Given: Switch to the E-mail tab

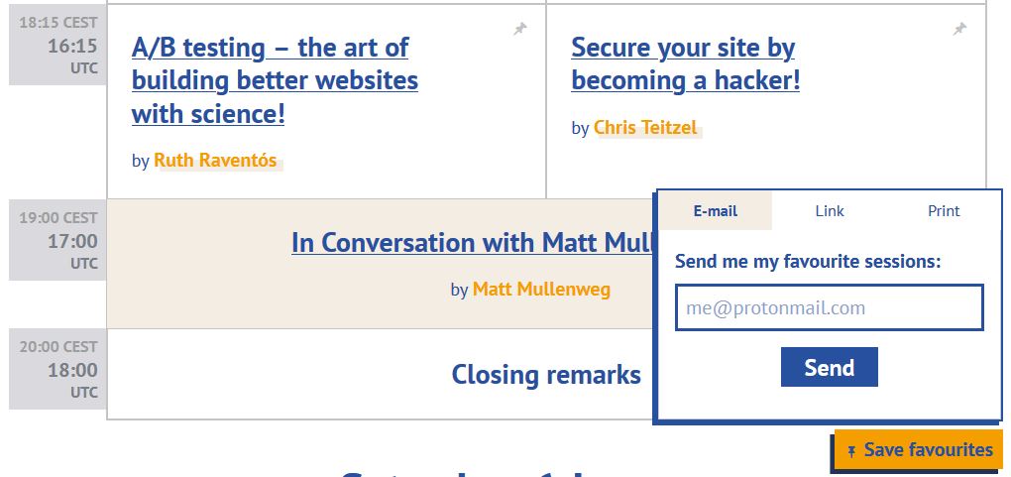Looking at the screenshot, I should (716, 211).
